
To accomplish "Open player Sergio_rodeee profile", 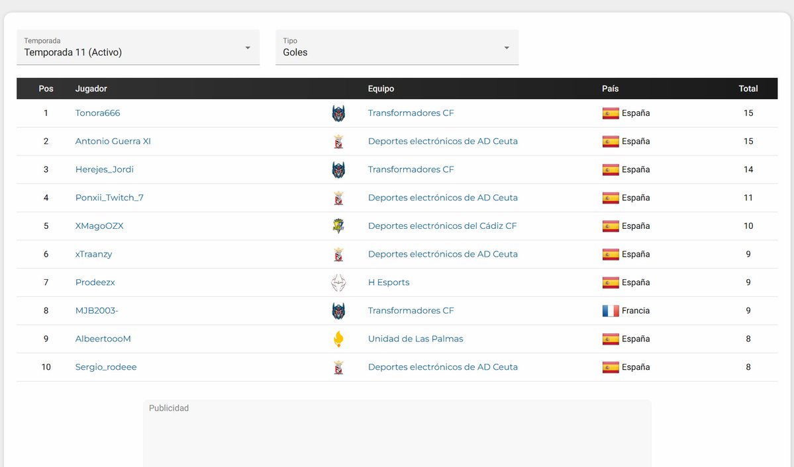I will pos(106,367).
